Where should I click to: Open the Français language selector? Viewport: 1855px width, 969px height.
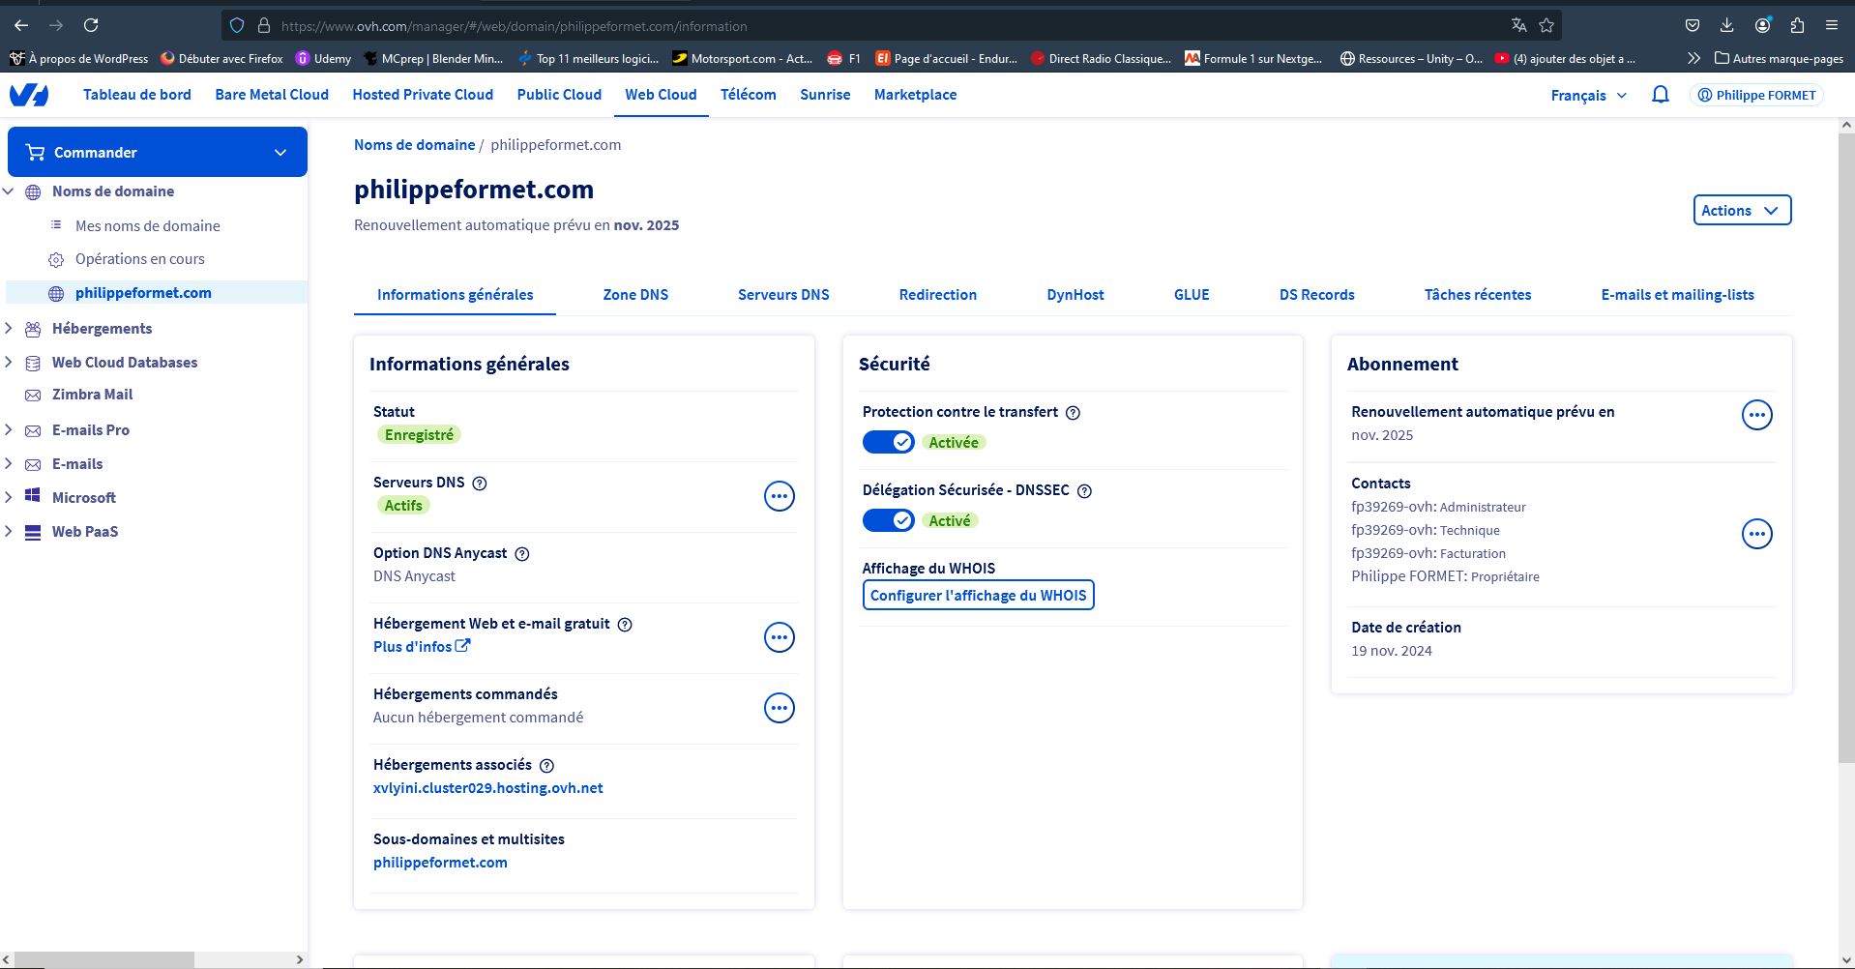(x=1587, y=95)
